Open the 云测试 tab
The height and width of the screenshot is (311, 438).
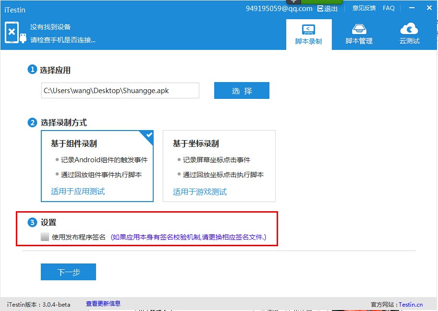point(409,35)
